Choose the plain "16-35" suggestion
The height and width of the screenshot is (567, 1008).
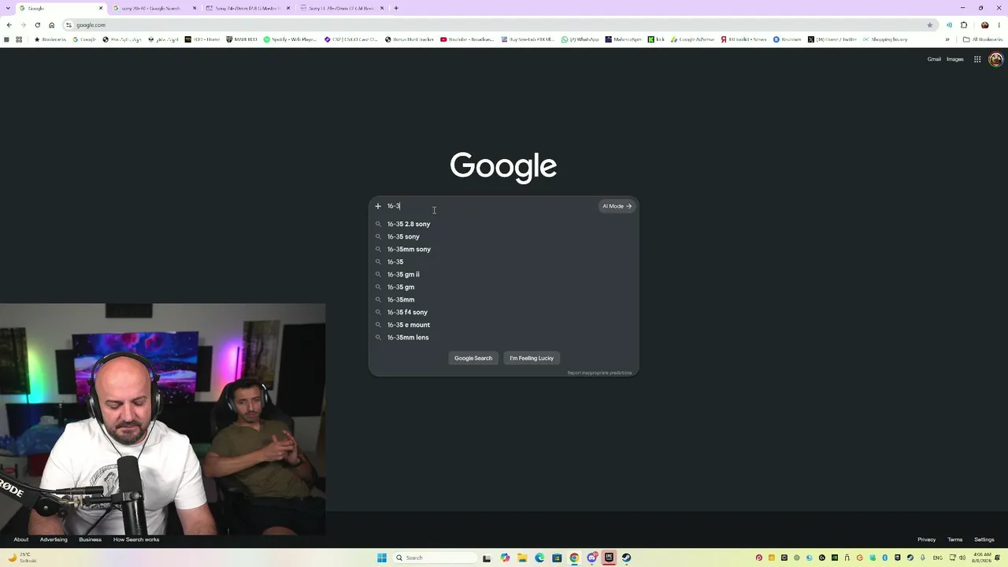tap(504, 262)
